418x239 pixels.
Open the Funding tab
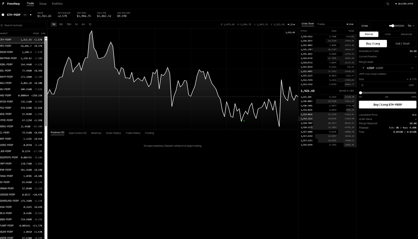click(149, 133)
